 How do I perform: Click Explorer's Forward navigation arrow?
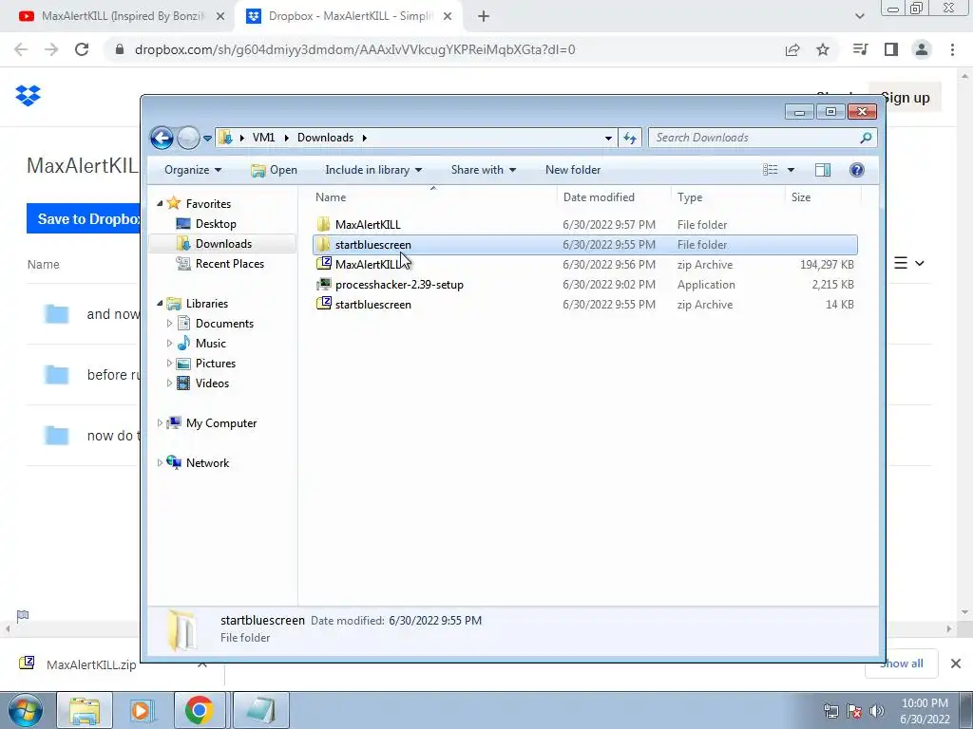[x=188, y=138]
